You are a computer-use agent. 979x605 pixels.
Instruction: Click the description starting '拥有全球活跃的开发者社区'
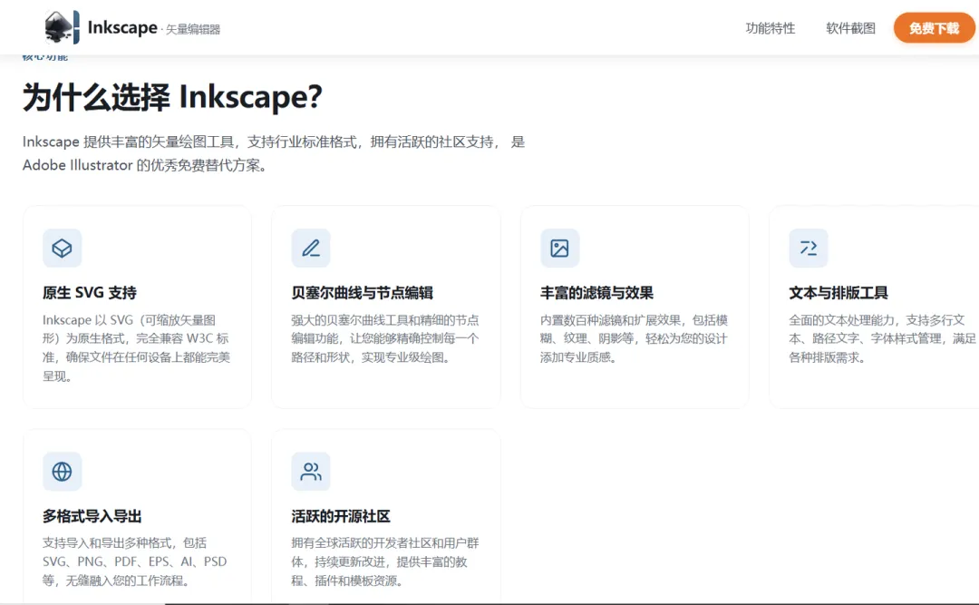[385, 561]
